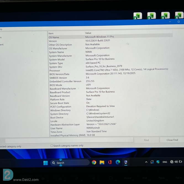Viewport: 184px width, 184px height.
Task: Open network settings globe tray icon
Action: point(172,162)
